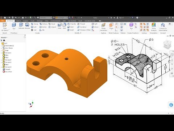Click the Undo arrow in quick access toolbar
Viewport: 174px width, 131px height.
[16, 18]
